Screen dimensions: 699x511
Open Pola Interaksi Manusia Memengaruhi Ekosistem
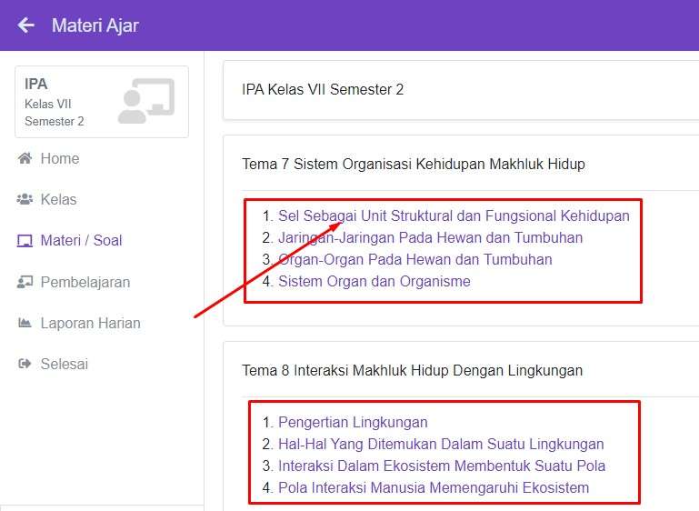coord(434,488)
